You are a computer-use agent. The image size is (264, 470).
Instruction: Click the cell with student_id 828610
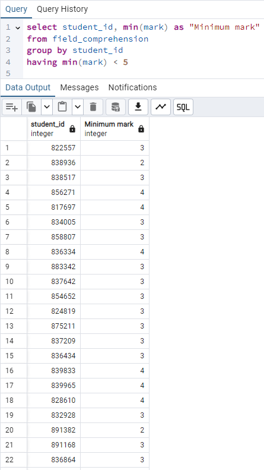click(x=53, y=400)
